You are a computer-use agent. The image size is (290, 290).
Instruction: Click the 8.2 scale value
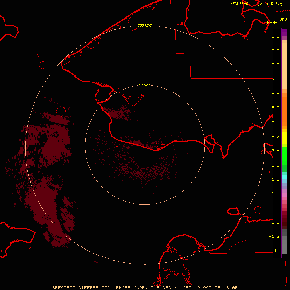pyautogui.click(x=275, y=65)
